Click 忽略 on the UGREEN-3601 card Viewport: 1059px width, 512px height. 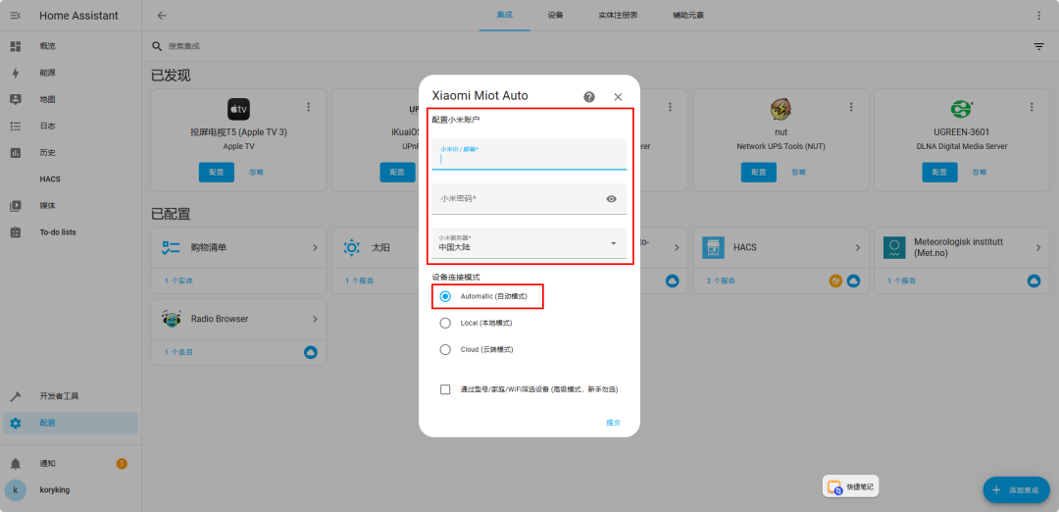pyautogui.click(x=980, y=173)
